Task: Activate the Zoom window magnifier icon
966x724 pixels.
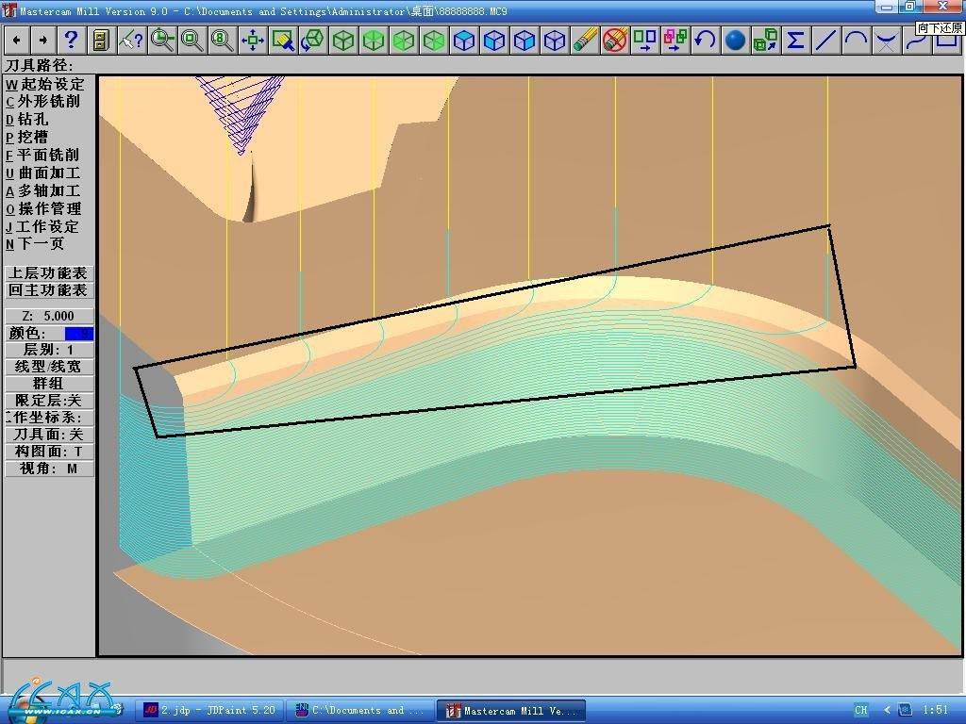Action: [161, 41]
